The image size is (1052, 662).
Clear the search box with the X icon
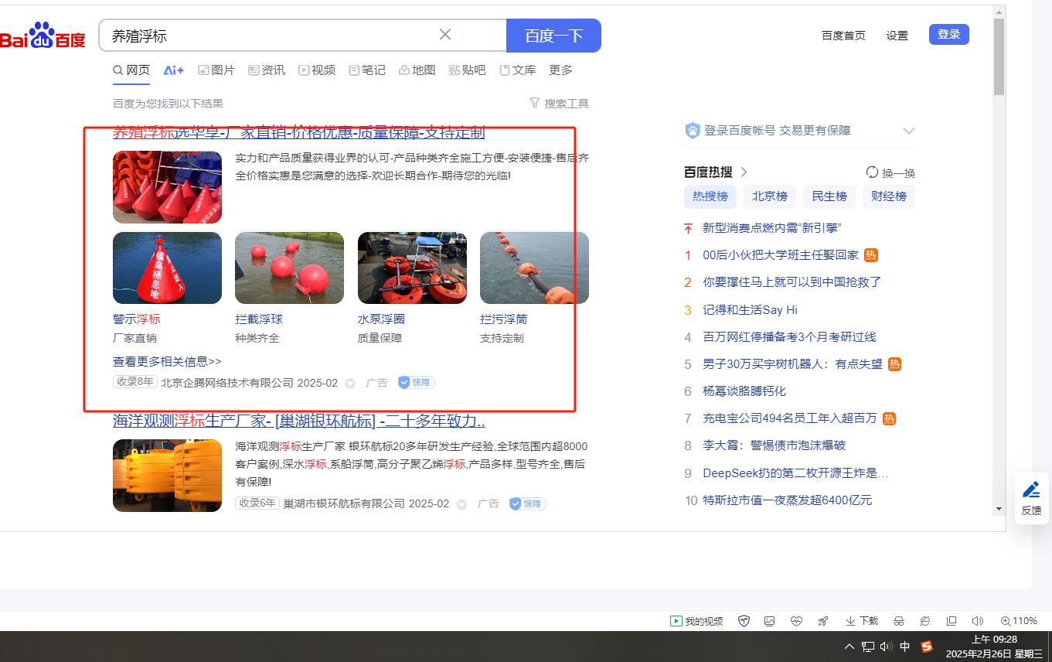pyautogui.click(x=445, y=35)
